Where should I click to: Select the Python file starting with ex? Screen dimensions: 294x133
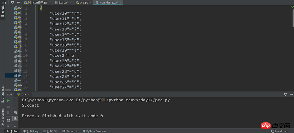click(18, 66)
